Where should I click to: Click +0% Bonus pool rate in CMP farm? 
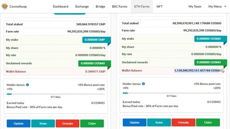click(x=91, y=85)
